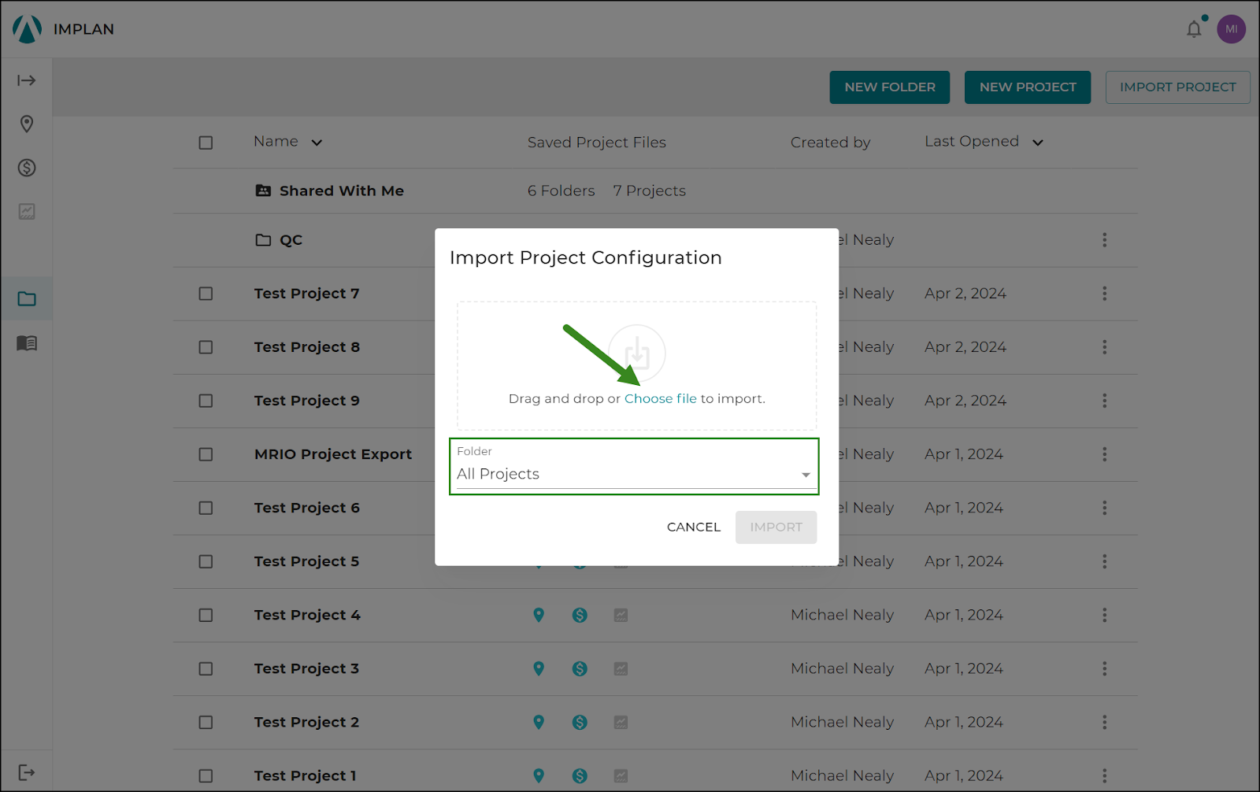This screenshot has height=792, width=1260.
Task: Open the region pin icon for Test Project 4
Action: 539,615
